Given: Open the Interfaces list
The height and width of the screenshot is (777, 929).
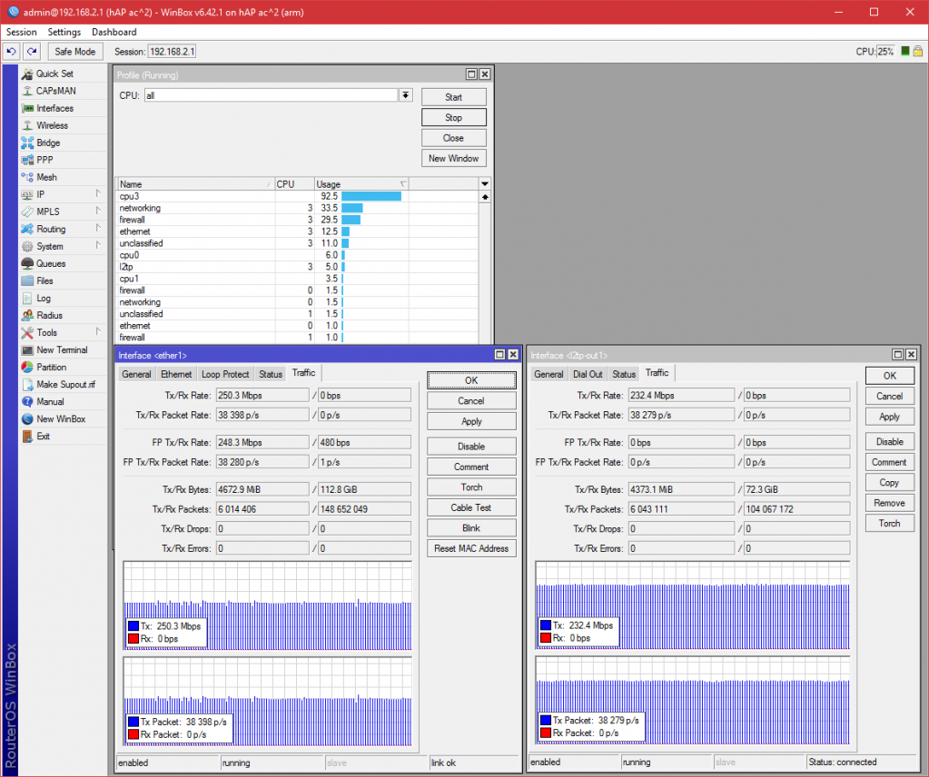Looking at the screenshot, I should 53,108.
